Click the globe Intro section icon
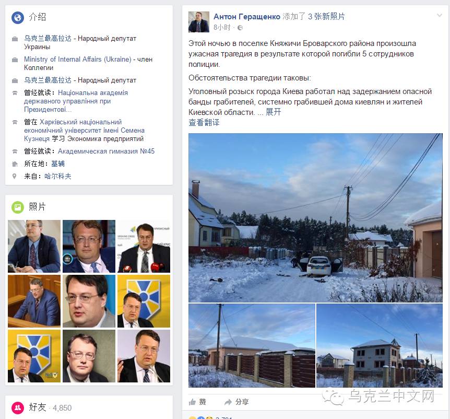The width and height of the screenshot is (450, 419). tap(18, 18)
